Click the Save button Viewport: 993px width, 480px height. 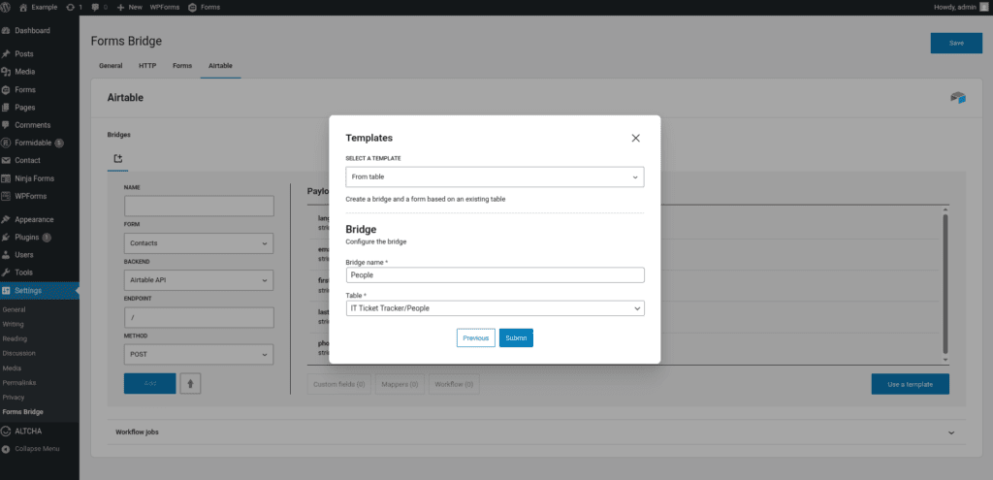(x=956, y=43)
